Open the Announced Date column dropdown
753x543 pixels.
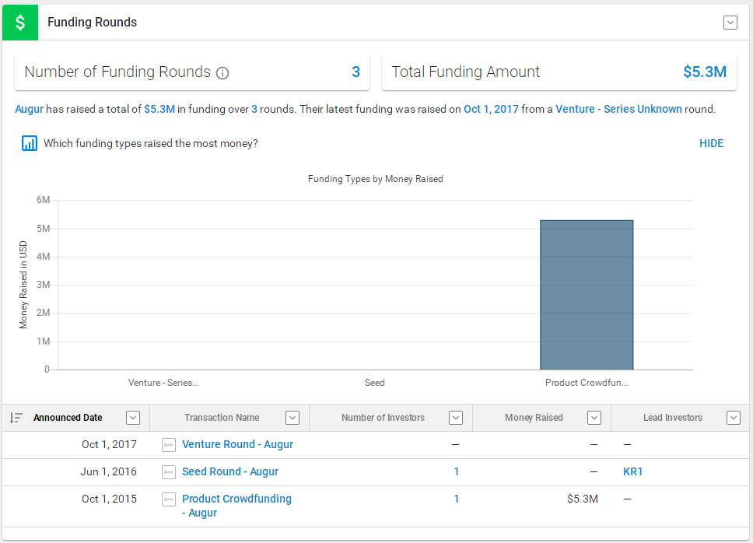pyautogui.click(x=133, y=418)
